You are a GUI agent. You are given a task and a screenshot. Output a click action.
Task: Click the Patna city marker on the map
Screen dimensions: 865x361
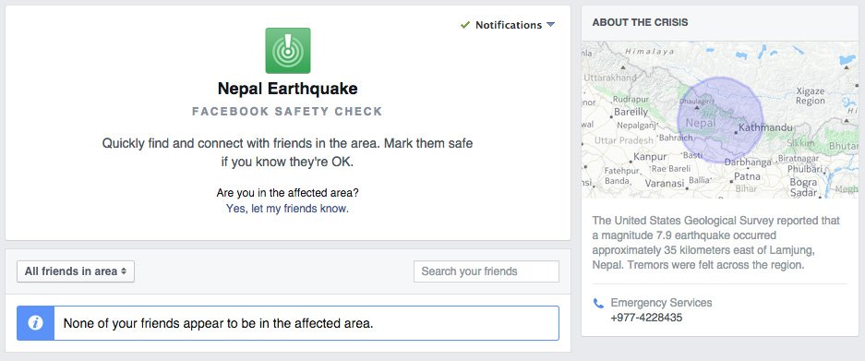point(731,180)
